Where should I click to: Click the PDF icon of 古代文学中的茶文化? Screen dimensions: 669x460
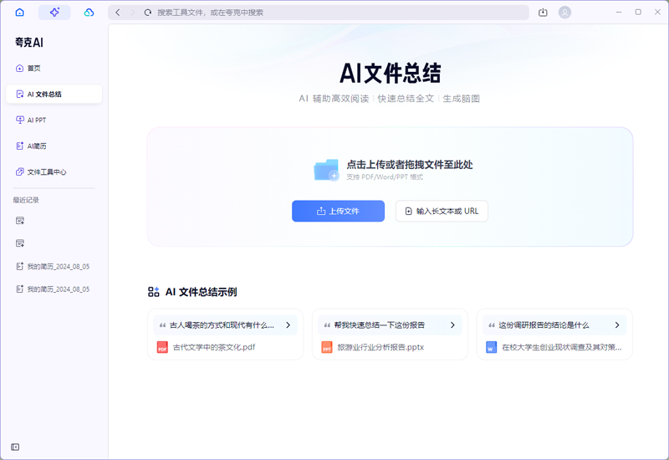tap(162, 347)
